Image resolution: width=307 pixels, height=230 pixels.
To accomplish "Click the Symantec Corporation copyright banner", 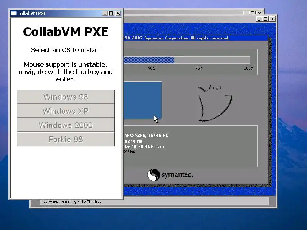I will tap(176, 38).
